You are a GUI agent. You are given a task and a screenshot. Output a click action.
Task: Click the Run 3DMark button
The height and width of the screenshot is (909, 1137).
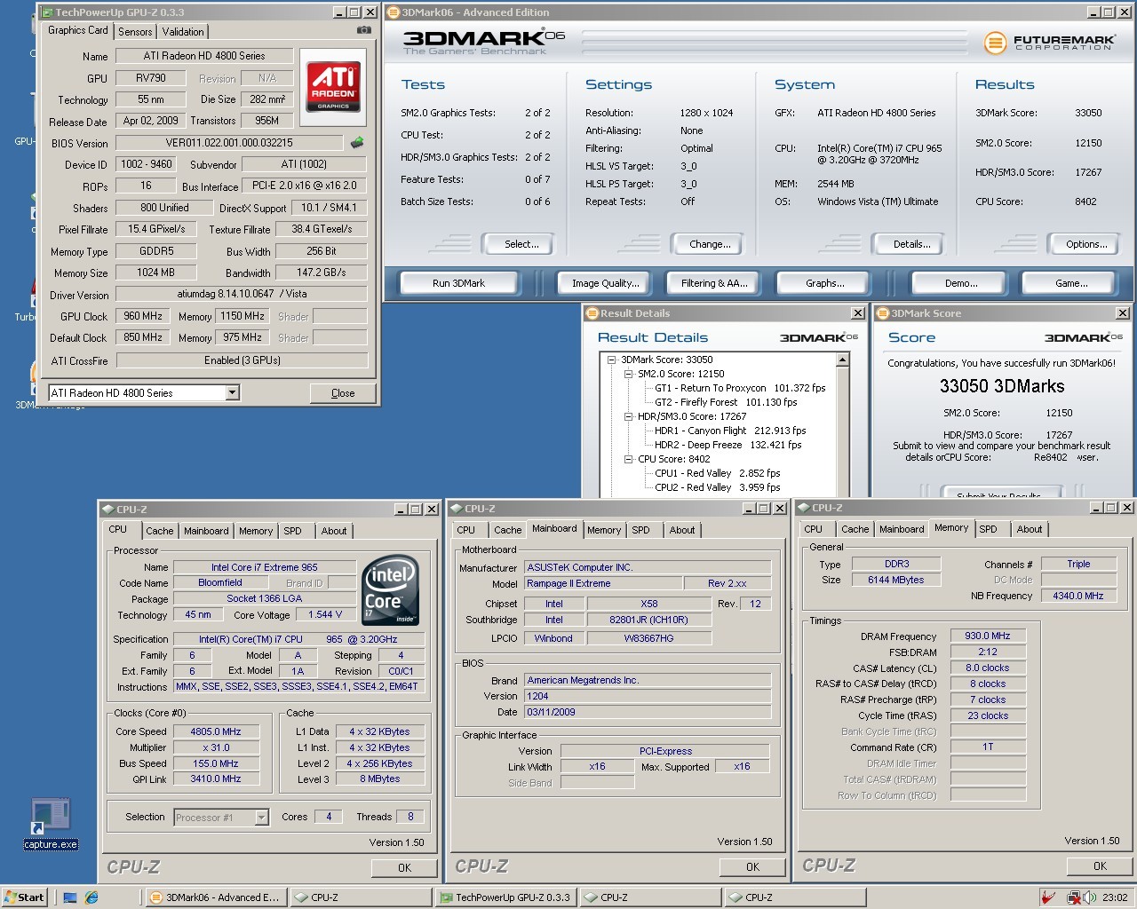pyautogui.click(x=458, y=283)
